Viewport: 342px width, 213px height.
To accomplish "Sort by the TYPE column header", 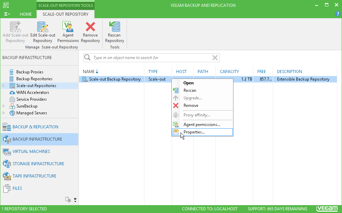I will pyautogui.click(x=153, y=72).
